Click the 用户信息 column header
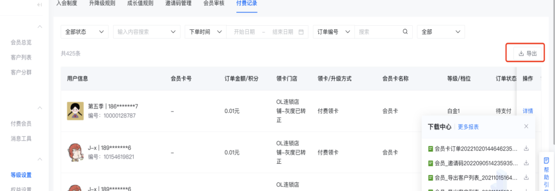This screenshot has width=555, height=191. (78, 79)
